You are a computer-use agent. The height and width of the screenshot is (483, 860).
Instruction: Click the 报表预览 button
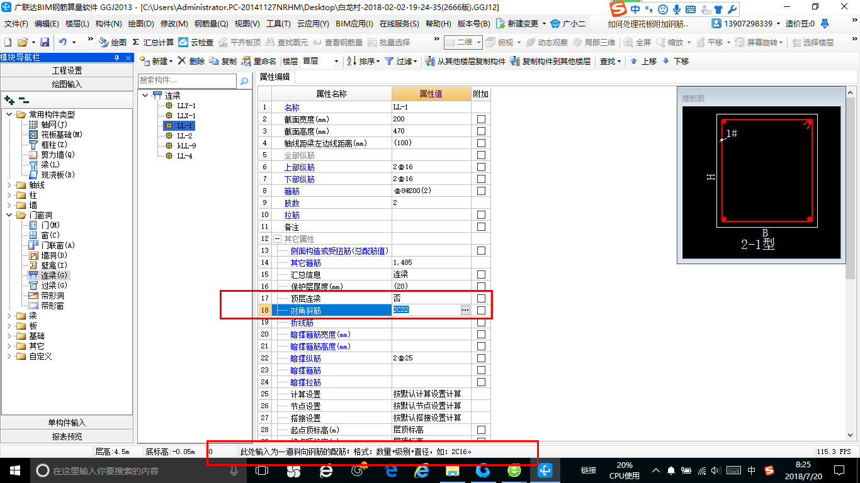pyautogui.click(x=67, y=436)
